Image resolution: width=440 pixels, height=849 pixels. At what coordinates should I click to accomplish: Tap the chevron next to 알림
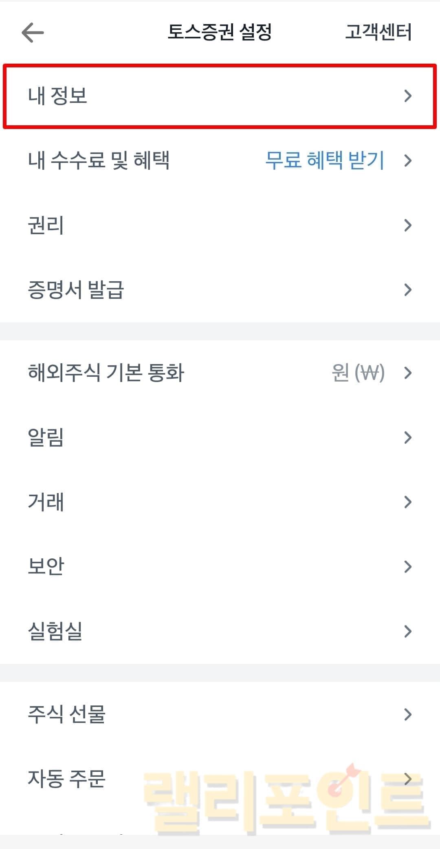click(407, 438)
